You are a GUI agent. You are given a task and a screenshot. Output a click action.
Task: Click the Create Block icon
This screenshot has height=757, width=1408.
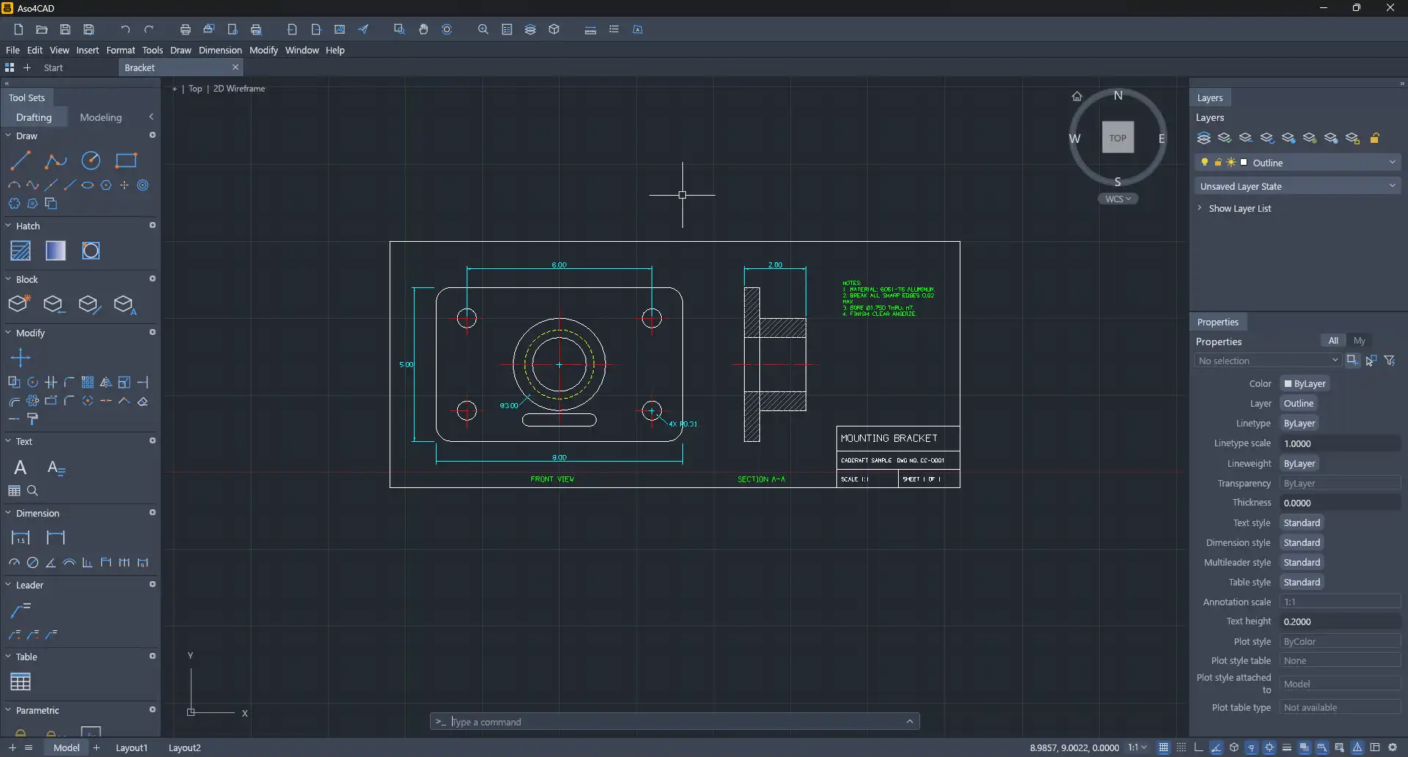[19, 304]
